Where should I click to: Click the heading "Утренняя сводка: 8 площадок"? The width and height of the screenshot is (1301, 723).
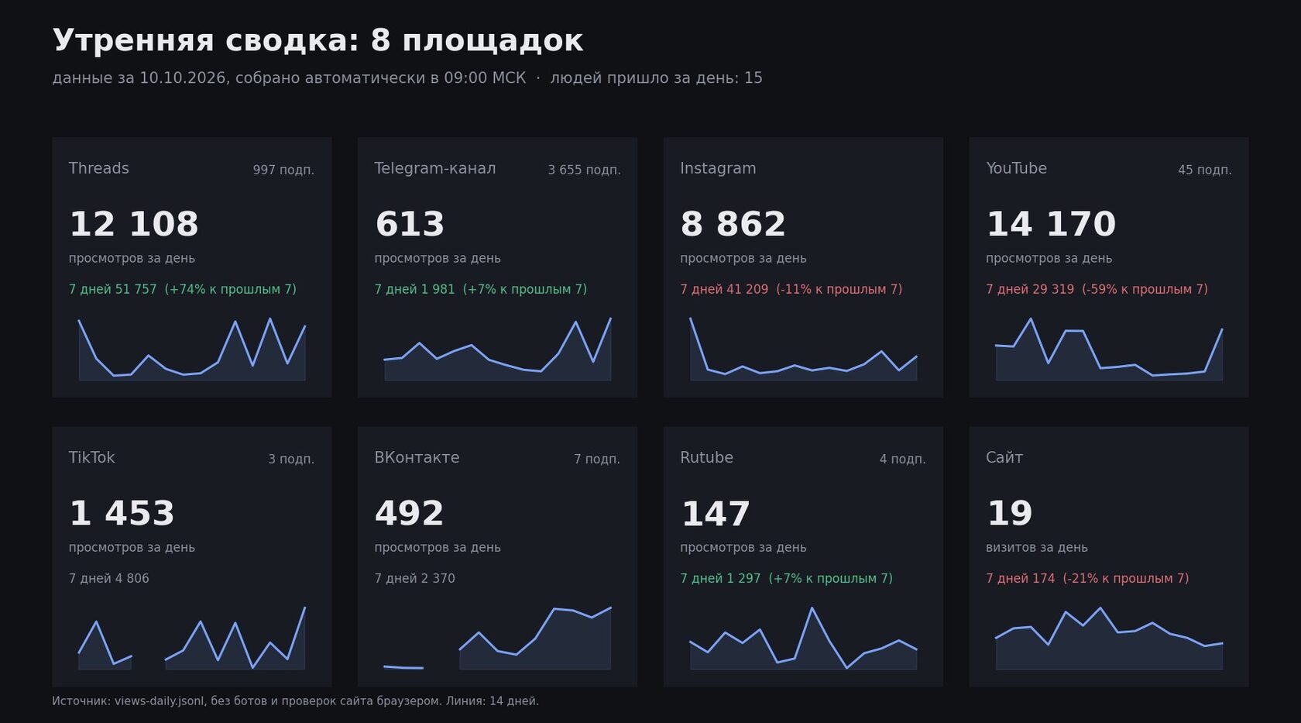click(x=318, y=40)
